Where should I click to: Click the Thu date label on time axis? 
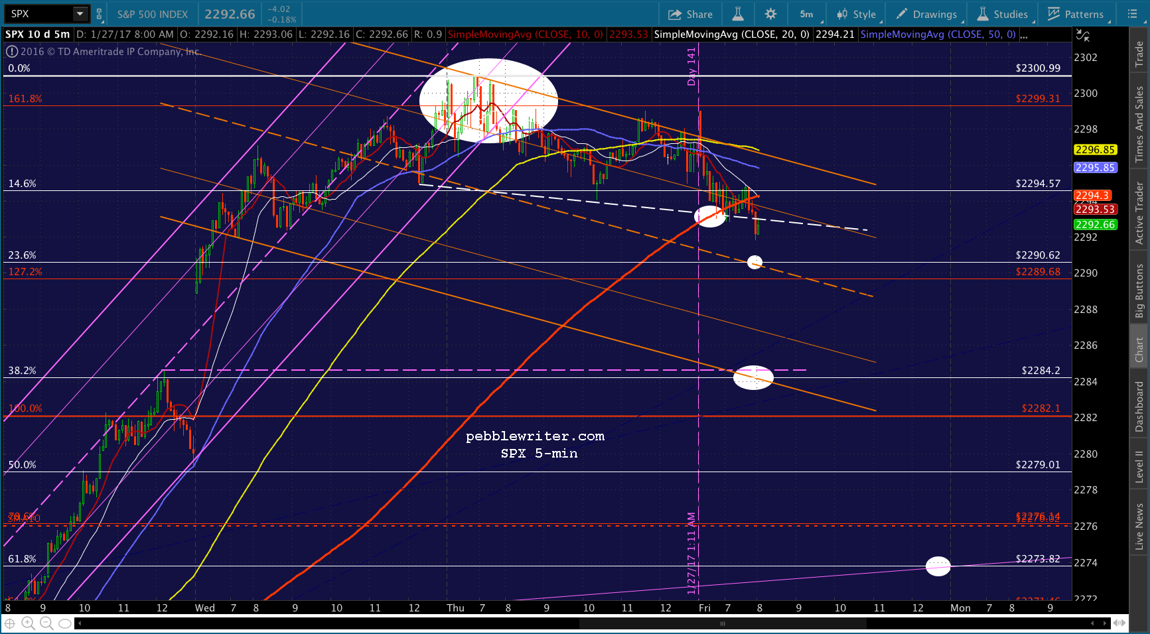click(456, 608)
